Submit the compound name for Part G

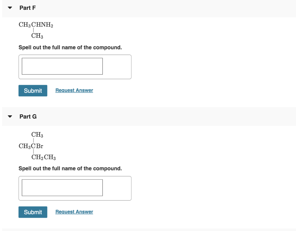point(33,212)
